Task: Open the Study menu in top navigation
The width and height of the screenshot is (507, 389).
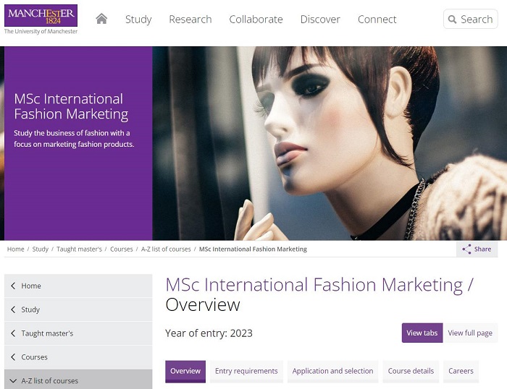Action: point(138,20)
